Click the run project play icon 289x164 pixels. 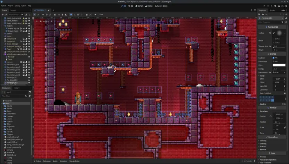[x=264, y=6]
